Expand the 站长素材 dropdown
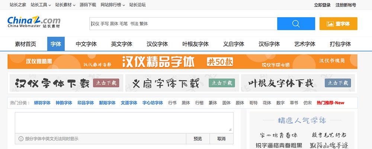Viewport: 372px width, 149px height. tap(65, 5)
